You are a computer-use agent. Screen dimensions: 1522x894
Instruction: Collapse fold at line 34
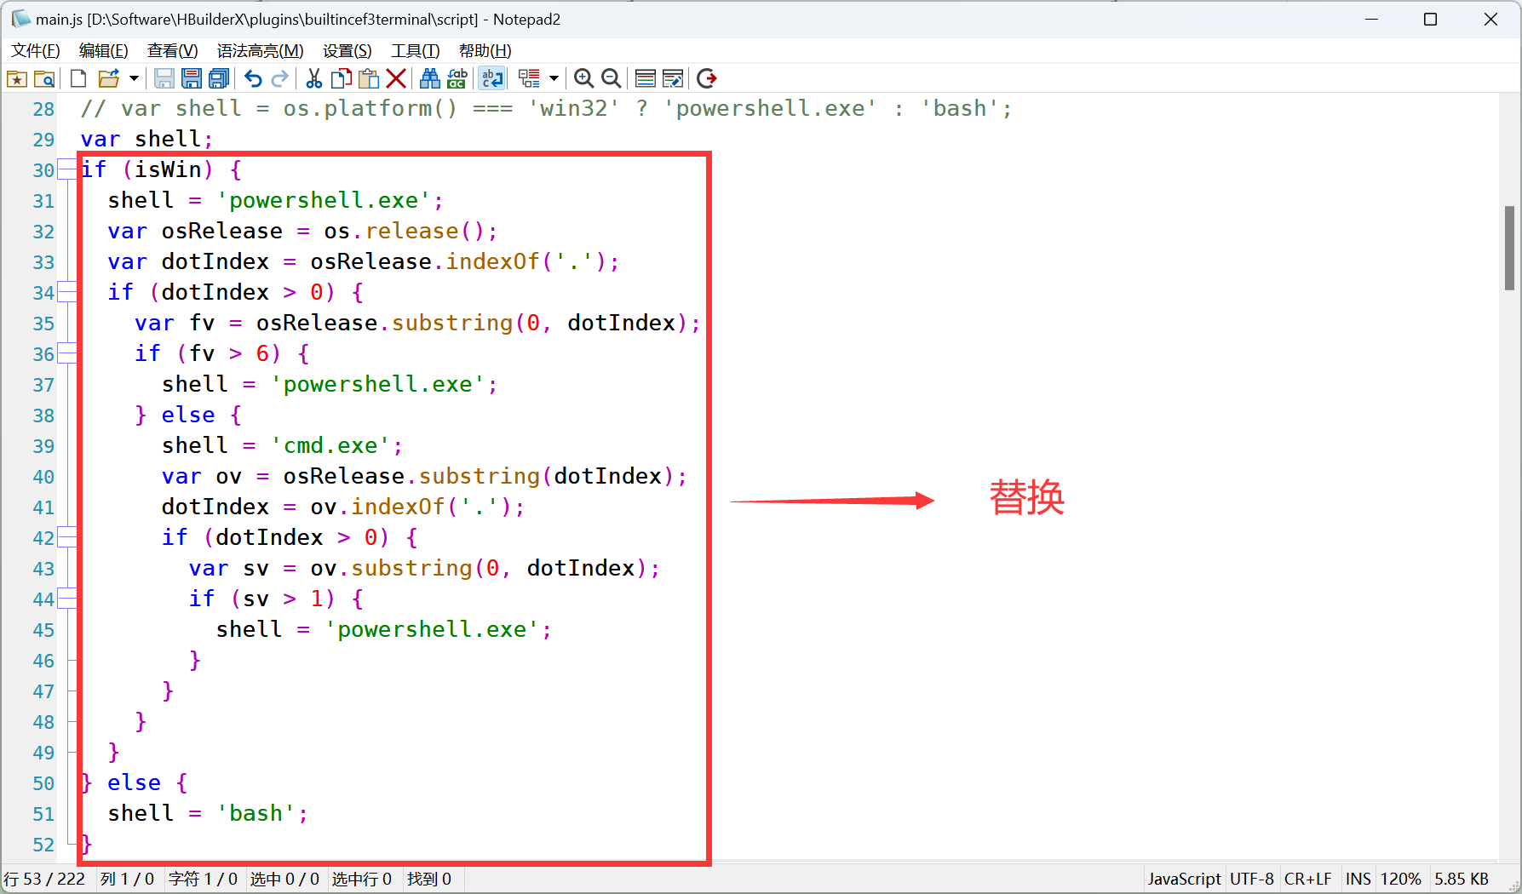66,292
